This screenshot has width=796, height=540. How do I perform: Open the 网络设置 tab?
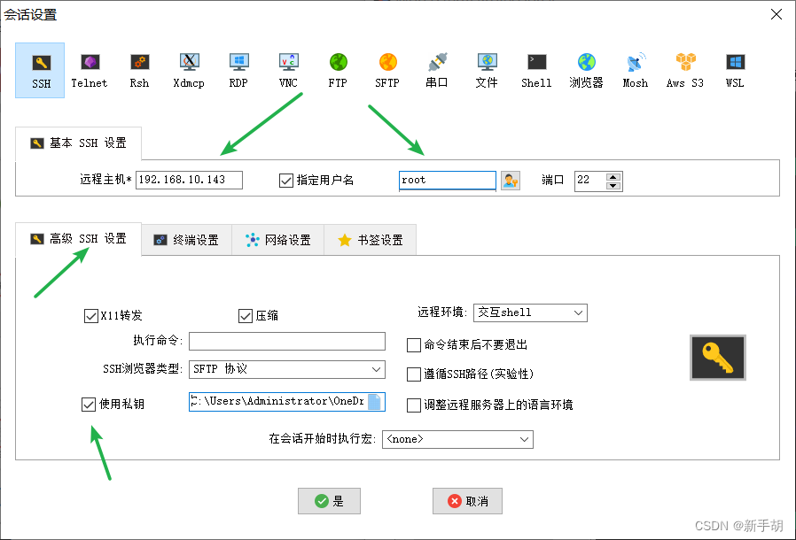pos(277,239)
